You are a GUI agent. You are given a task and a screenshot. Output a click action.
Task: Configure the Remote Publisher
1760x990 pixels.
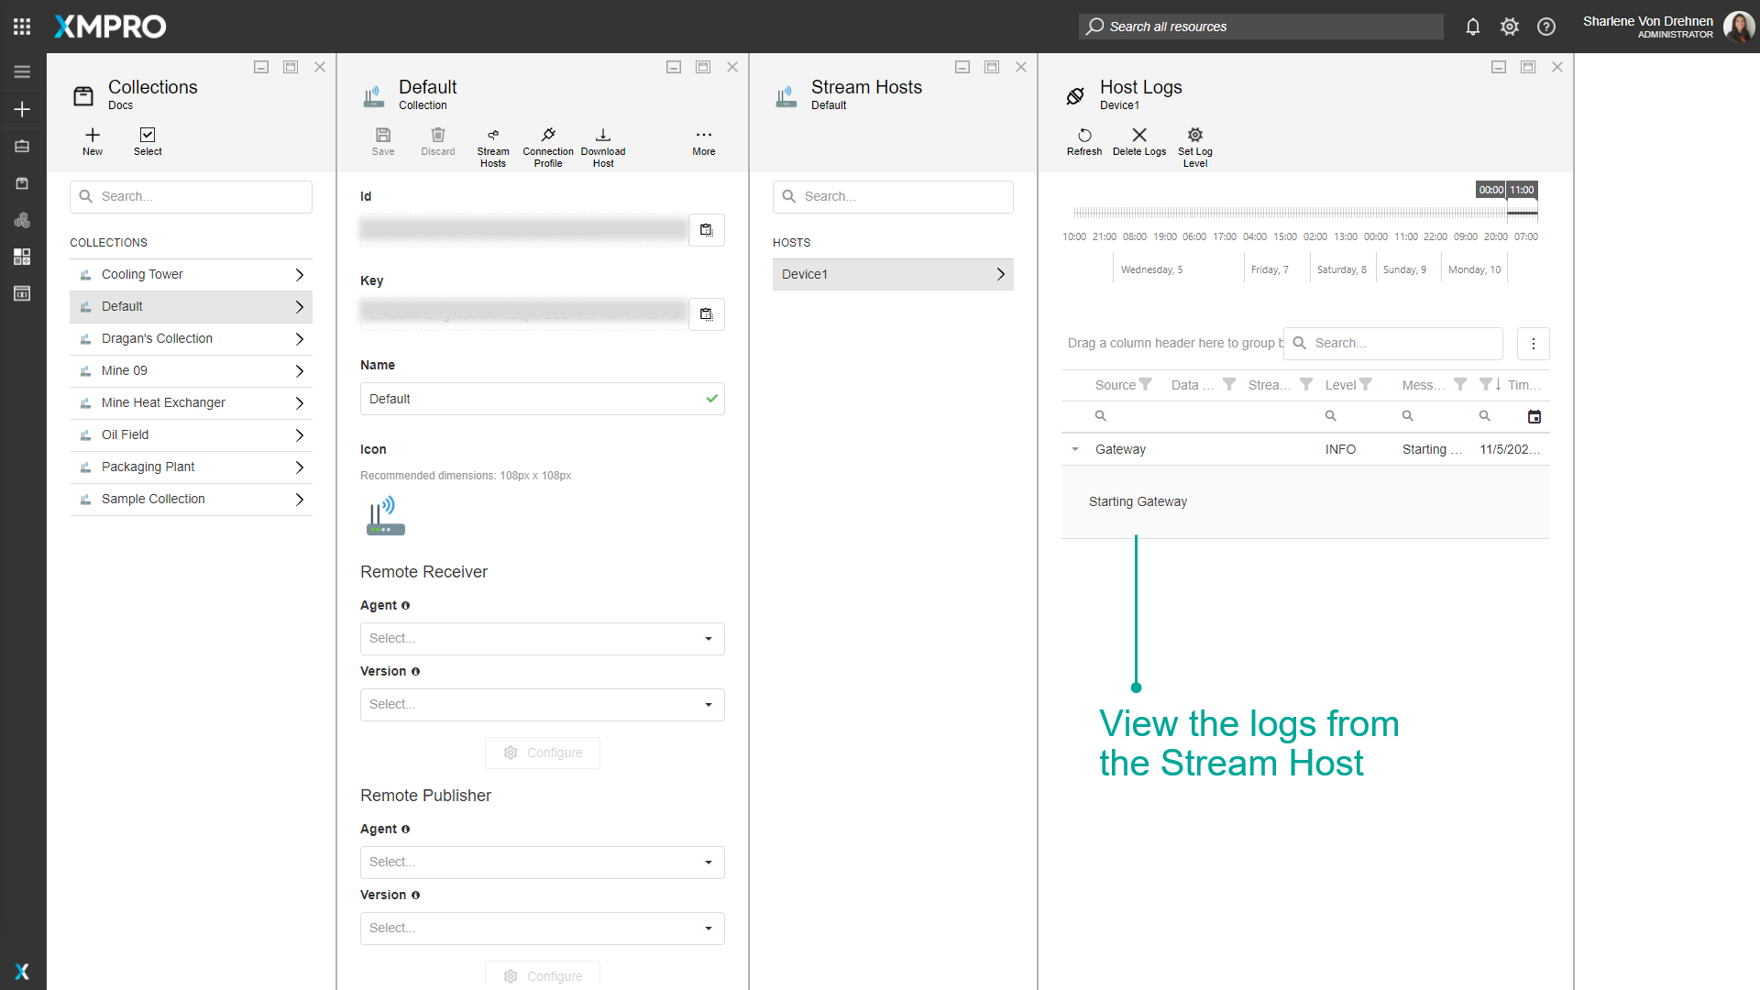tap(542, 975)
